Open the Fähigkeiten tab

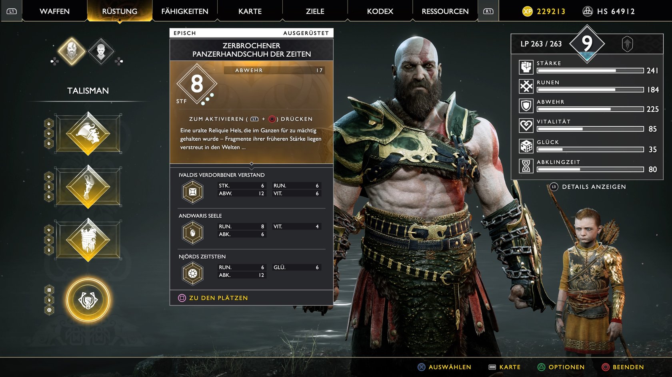pos(185,11)
